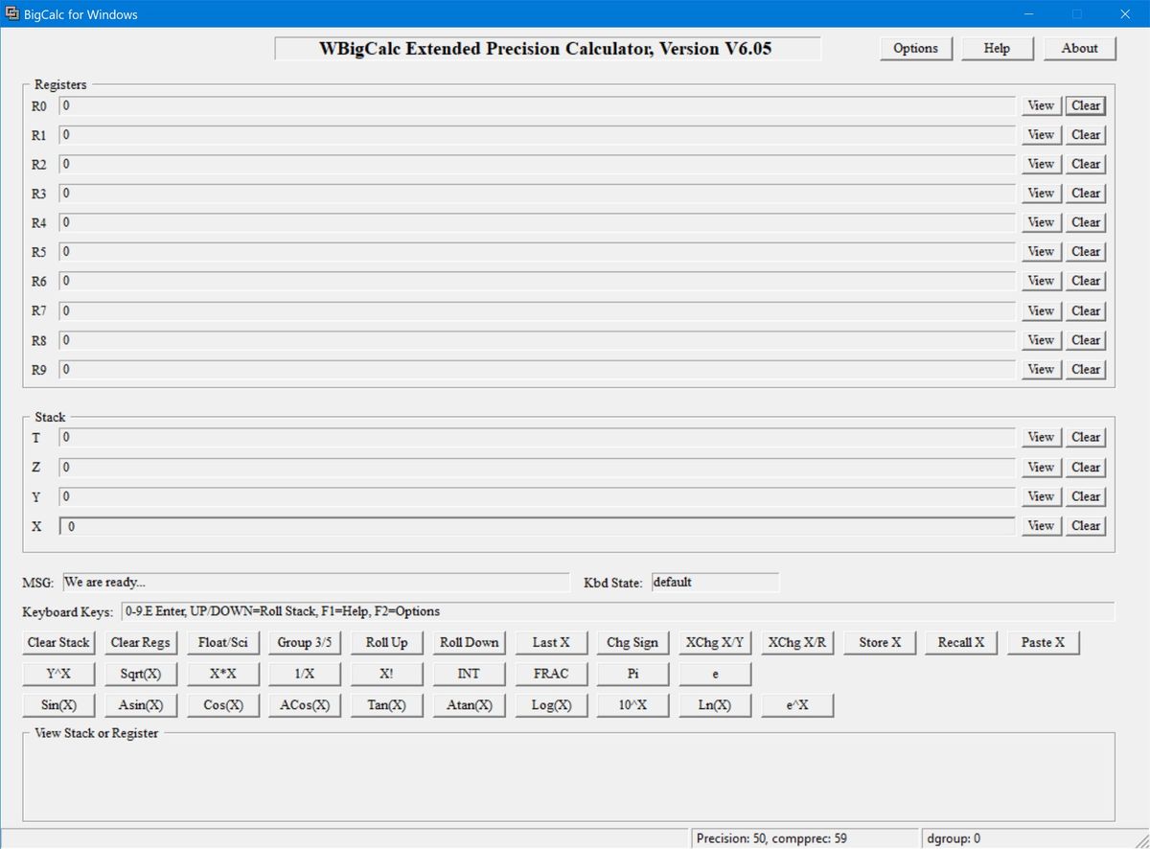Viewport: 1150px width, 849px height.
Task: Toggle Group 3/5 digit grouping
Action: (x=305, y=642)
